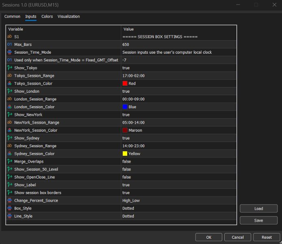Click the enum icon beside Session_Time_Mode
This screenshot has width=282, height=244.
[x=9, y=52]
